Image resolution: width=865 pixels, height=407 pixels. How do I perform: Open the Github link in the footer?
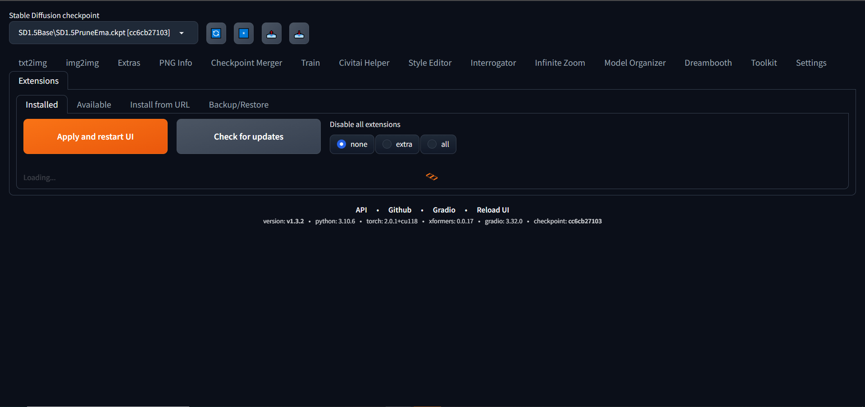(x=399, y=210)
